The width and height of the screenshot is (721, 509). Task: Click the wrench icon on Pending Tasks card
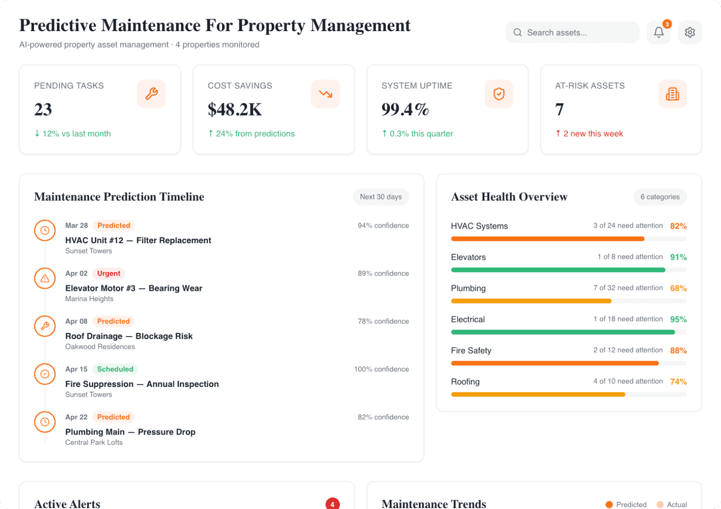click(151, 94)
